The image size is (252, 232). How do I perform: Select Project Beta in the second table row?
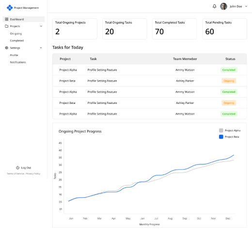(67, 81)
